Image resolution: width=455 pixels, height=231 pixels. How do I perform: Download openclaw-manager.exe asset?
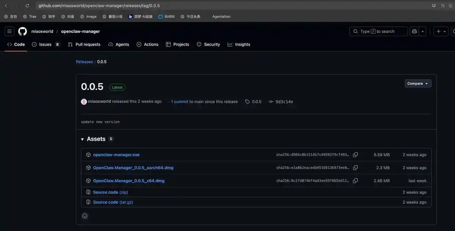(116, 155)
